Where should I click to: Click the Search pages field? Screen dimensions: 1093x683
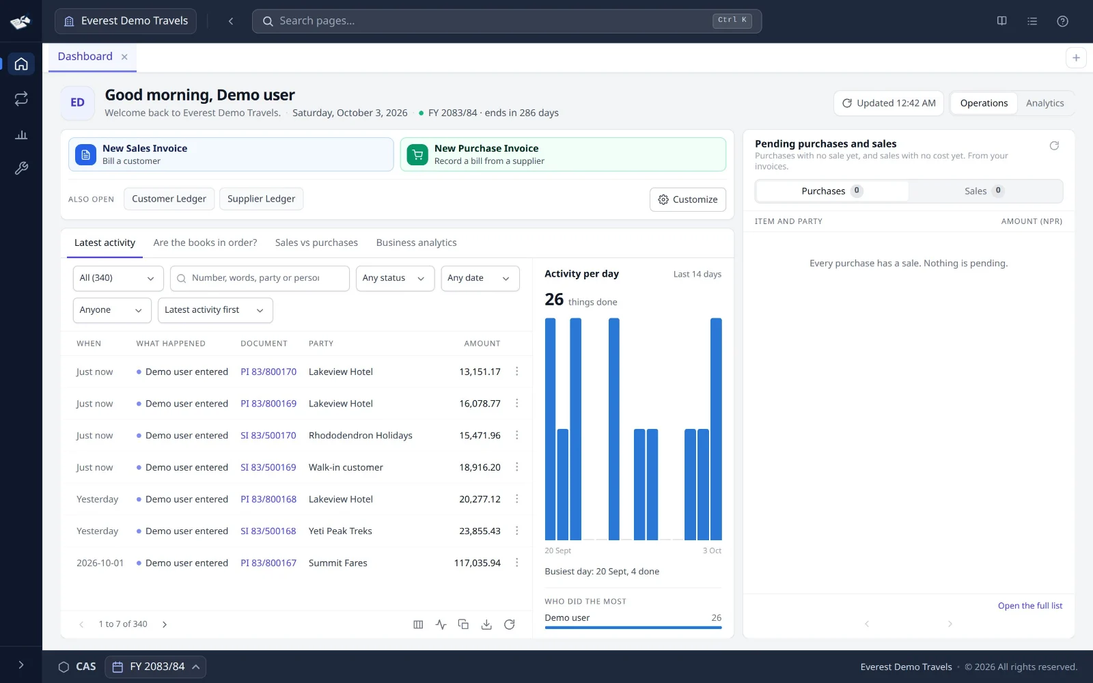[x=507, y=21]
